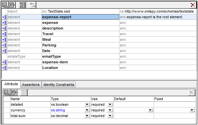Viewport: 198px width, 125px height.
Task: Switch to the Assertions tab
Action: [31, 85]
